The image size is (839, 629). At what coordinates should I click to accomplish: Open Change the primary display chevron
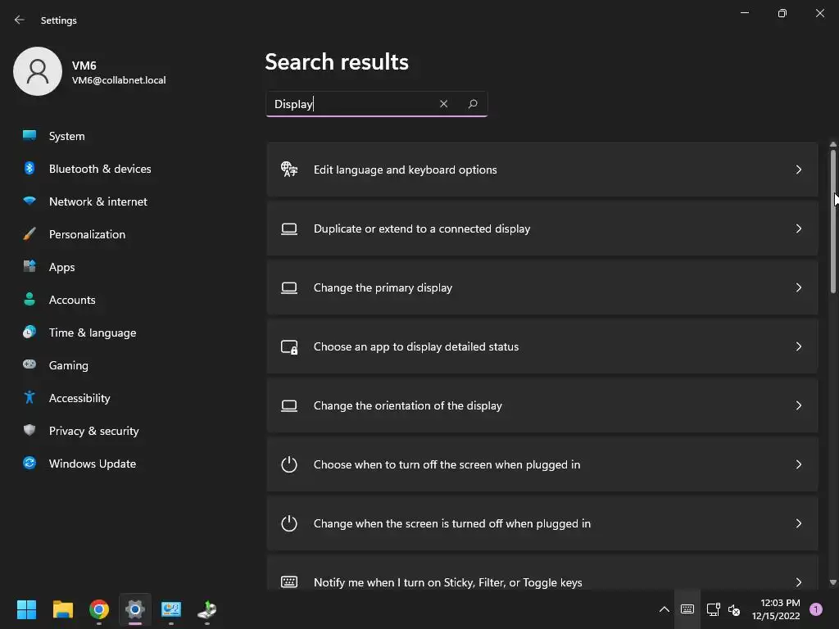point(798,287)
